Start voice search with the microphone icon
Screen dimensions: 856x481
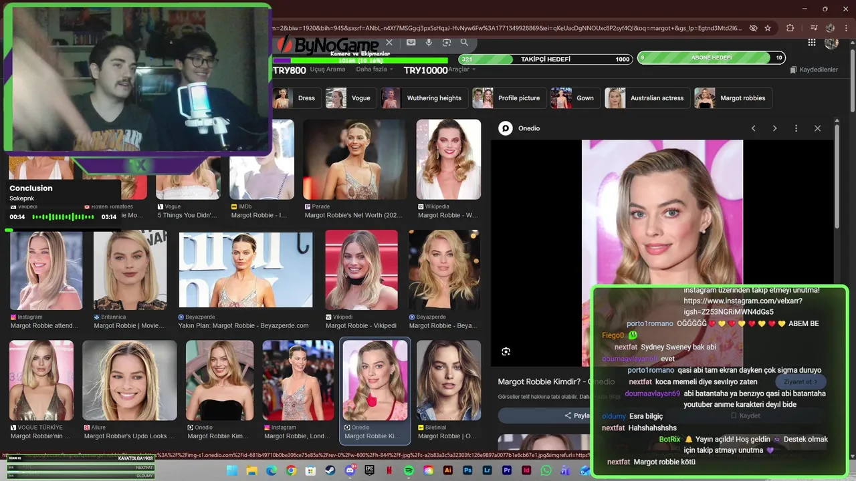pyautogui.click(x=429, y=43)
